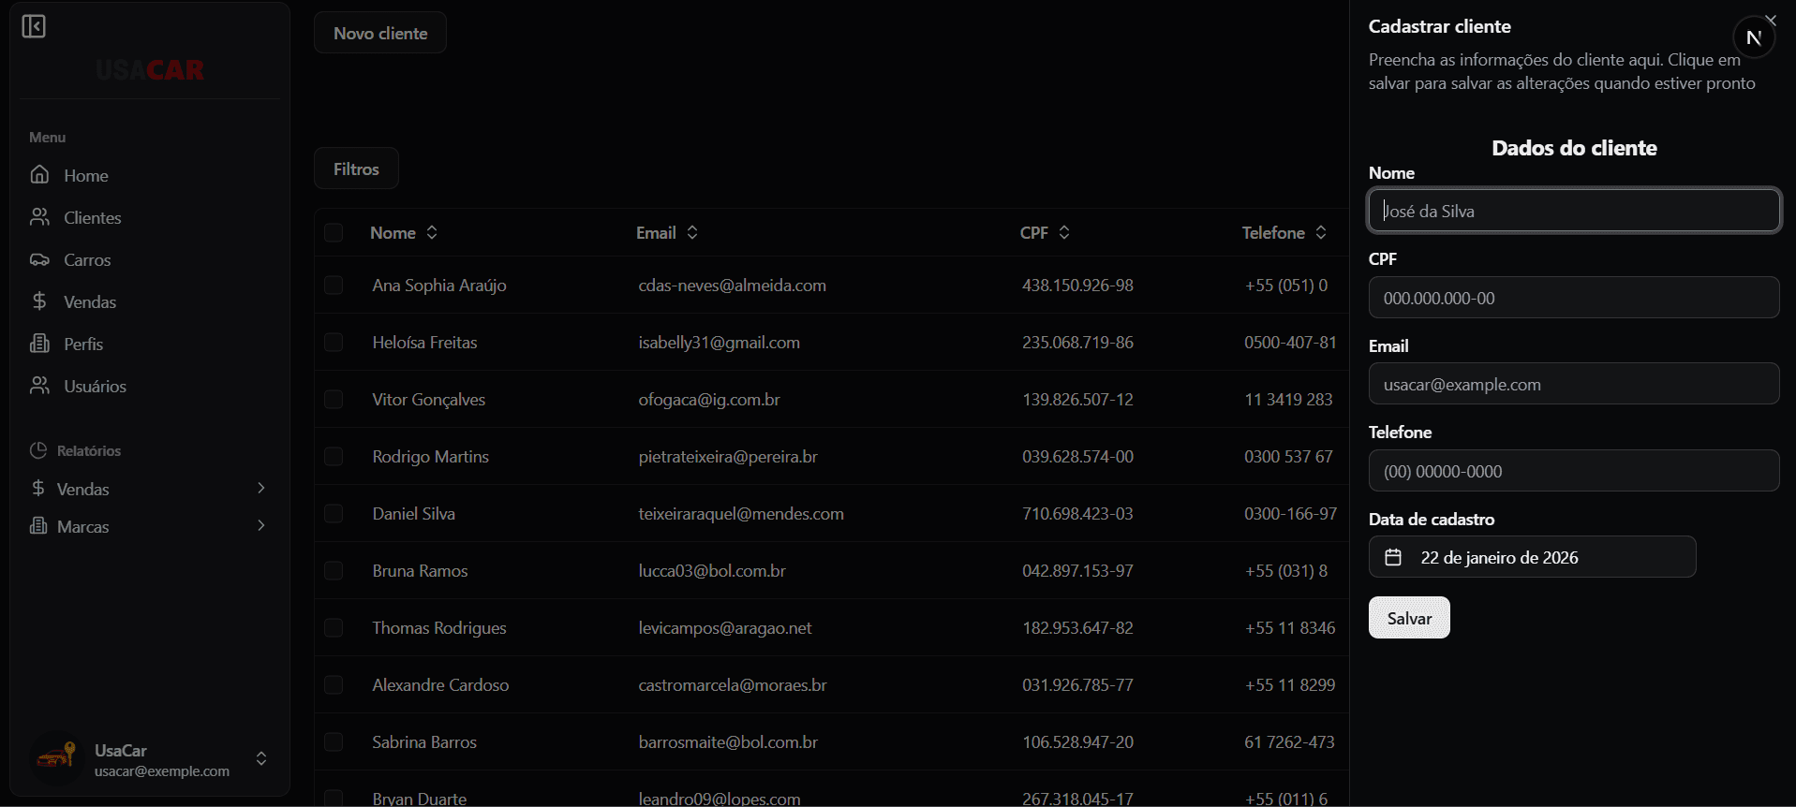Click the calendar icon in date field
1796x807 pixels.
(x=1393, y=557)
